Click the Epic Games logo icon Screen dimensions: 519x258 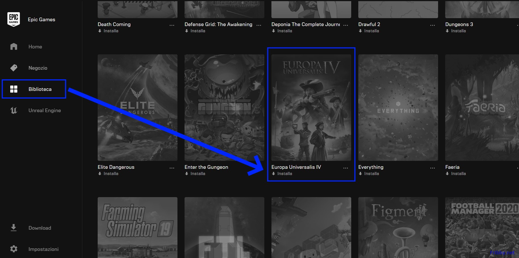13,20
